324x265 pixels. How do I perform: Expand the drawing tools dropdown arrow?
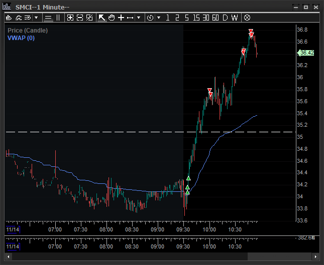(x=139, y=18)
